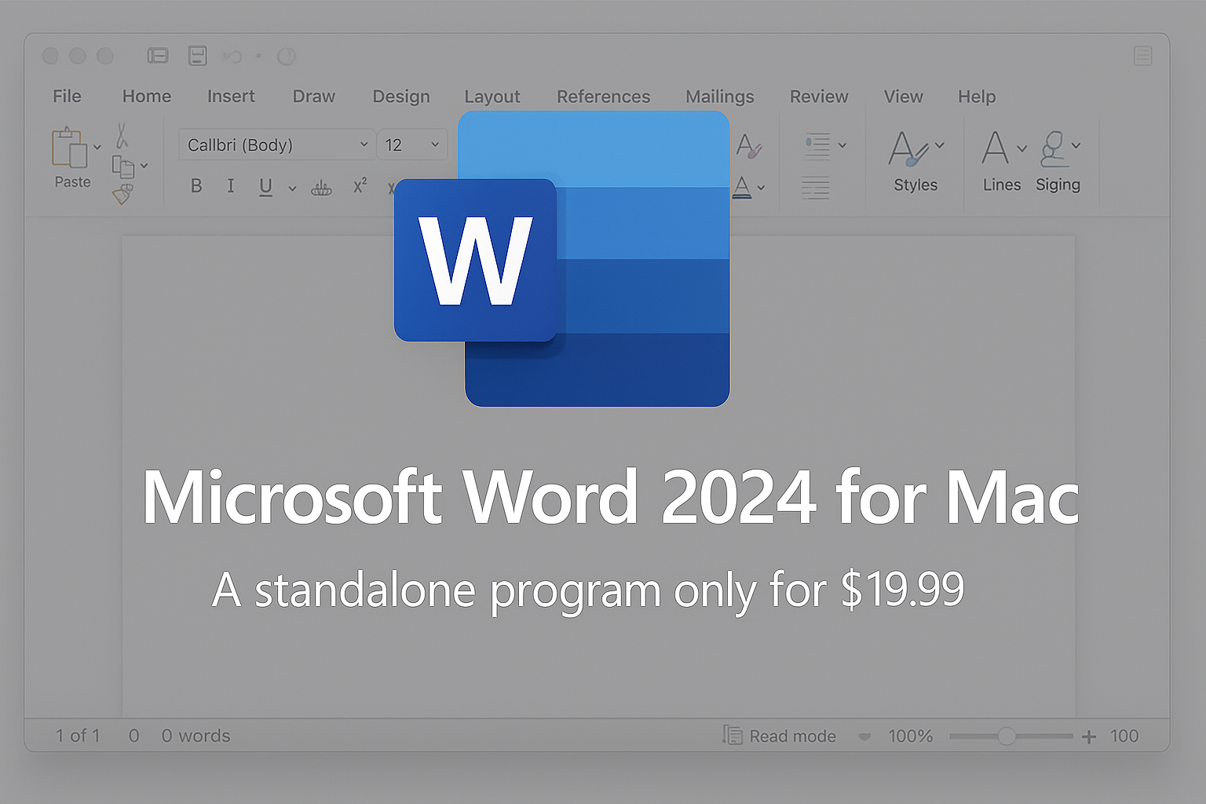The image size is (1206, 804).
Task: Click the clear formatting A with eraser icon
Action: 749,146
